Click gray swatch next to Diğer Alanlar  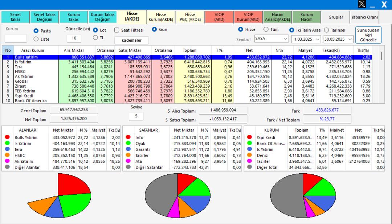tap(7, 167)
